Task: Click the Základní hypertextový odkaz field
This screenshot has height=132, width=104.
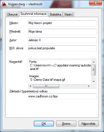Action: [x=62, y=97]
